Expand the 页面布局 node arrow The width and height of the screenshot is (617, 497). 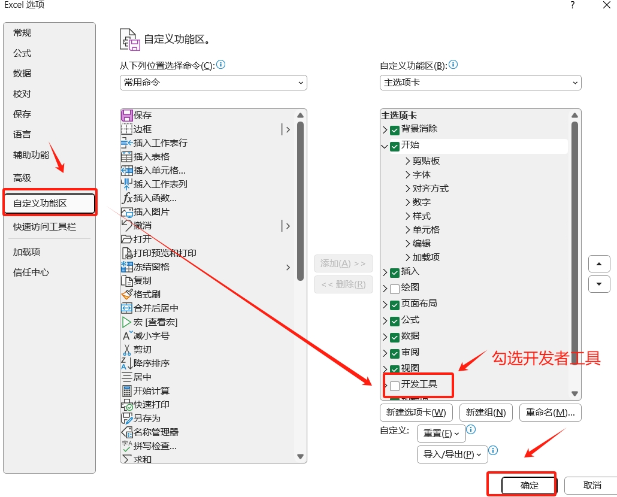point(385,305)
